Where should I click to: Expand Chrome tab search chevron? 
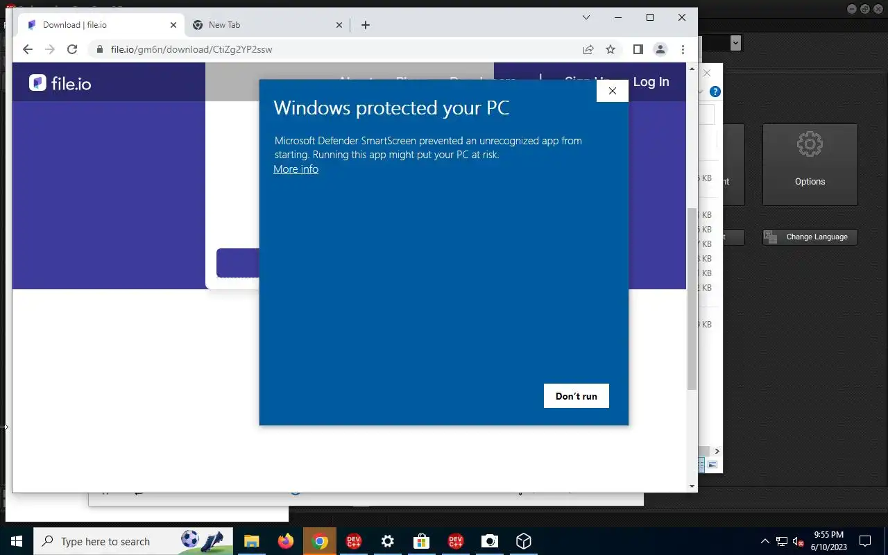click(586, 17)
